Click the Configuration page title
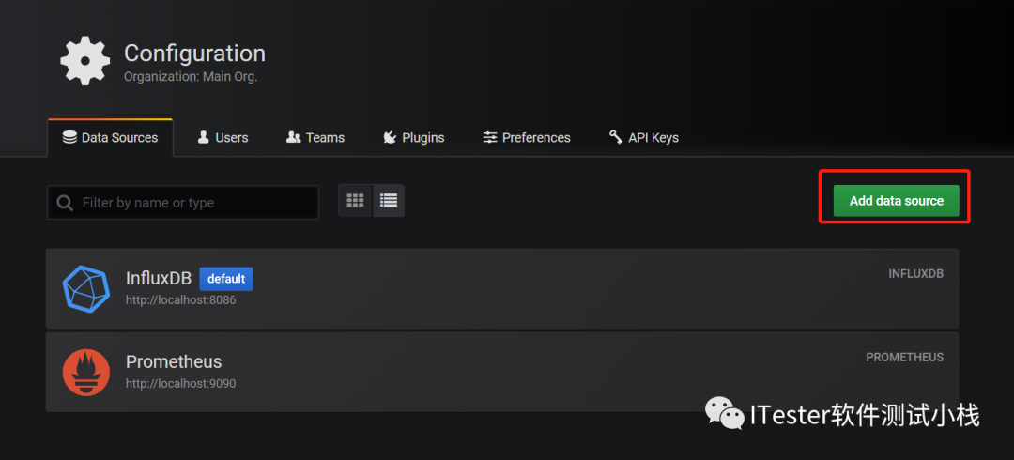 pos(194,54)
